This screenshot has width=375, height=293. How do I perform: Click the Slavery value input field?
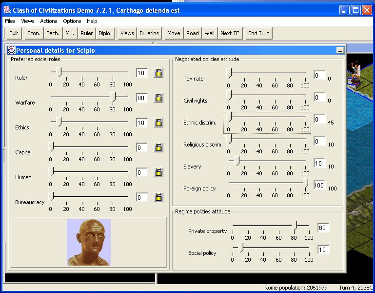click(319, 164)
